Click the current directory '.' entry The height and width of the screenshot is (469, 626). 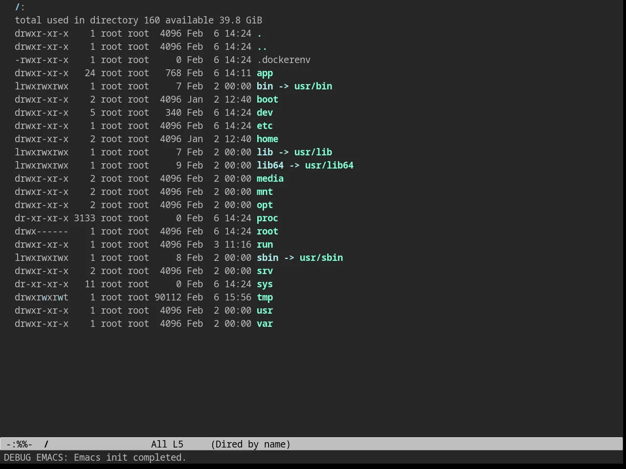click(x=259, y=34)
